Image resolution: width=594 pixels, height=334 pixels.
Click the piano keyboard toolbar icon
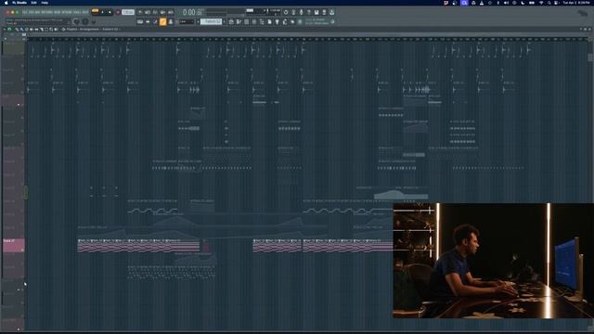(140, 21)
